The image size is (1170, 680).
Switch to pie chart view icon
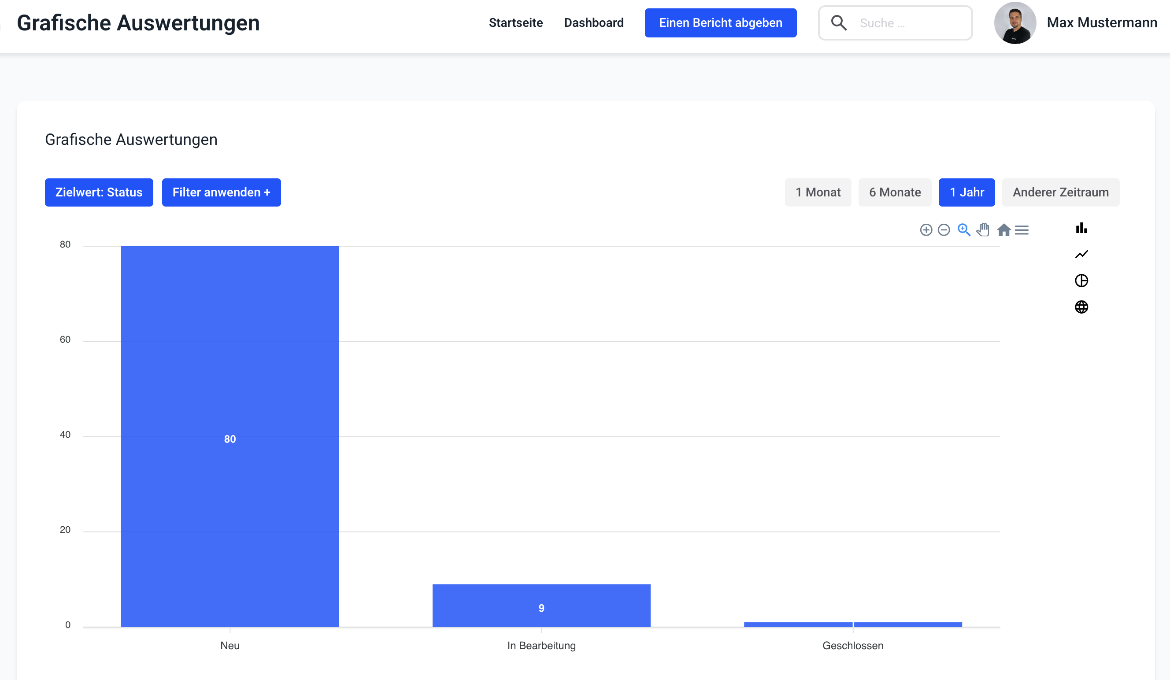(x=1081, y=281)
